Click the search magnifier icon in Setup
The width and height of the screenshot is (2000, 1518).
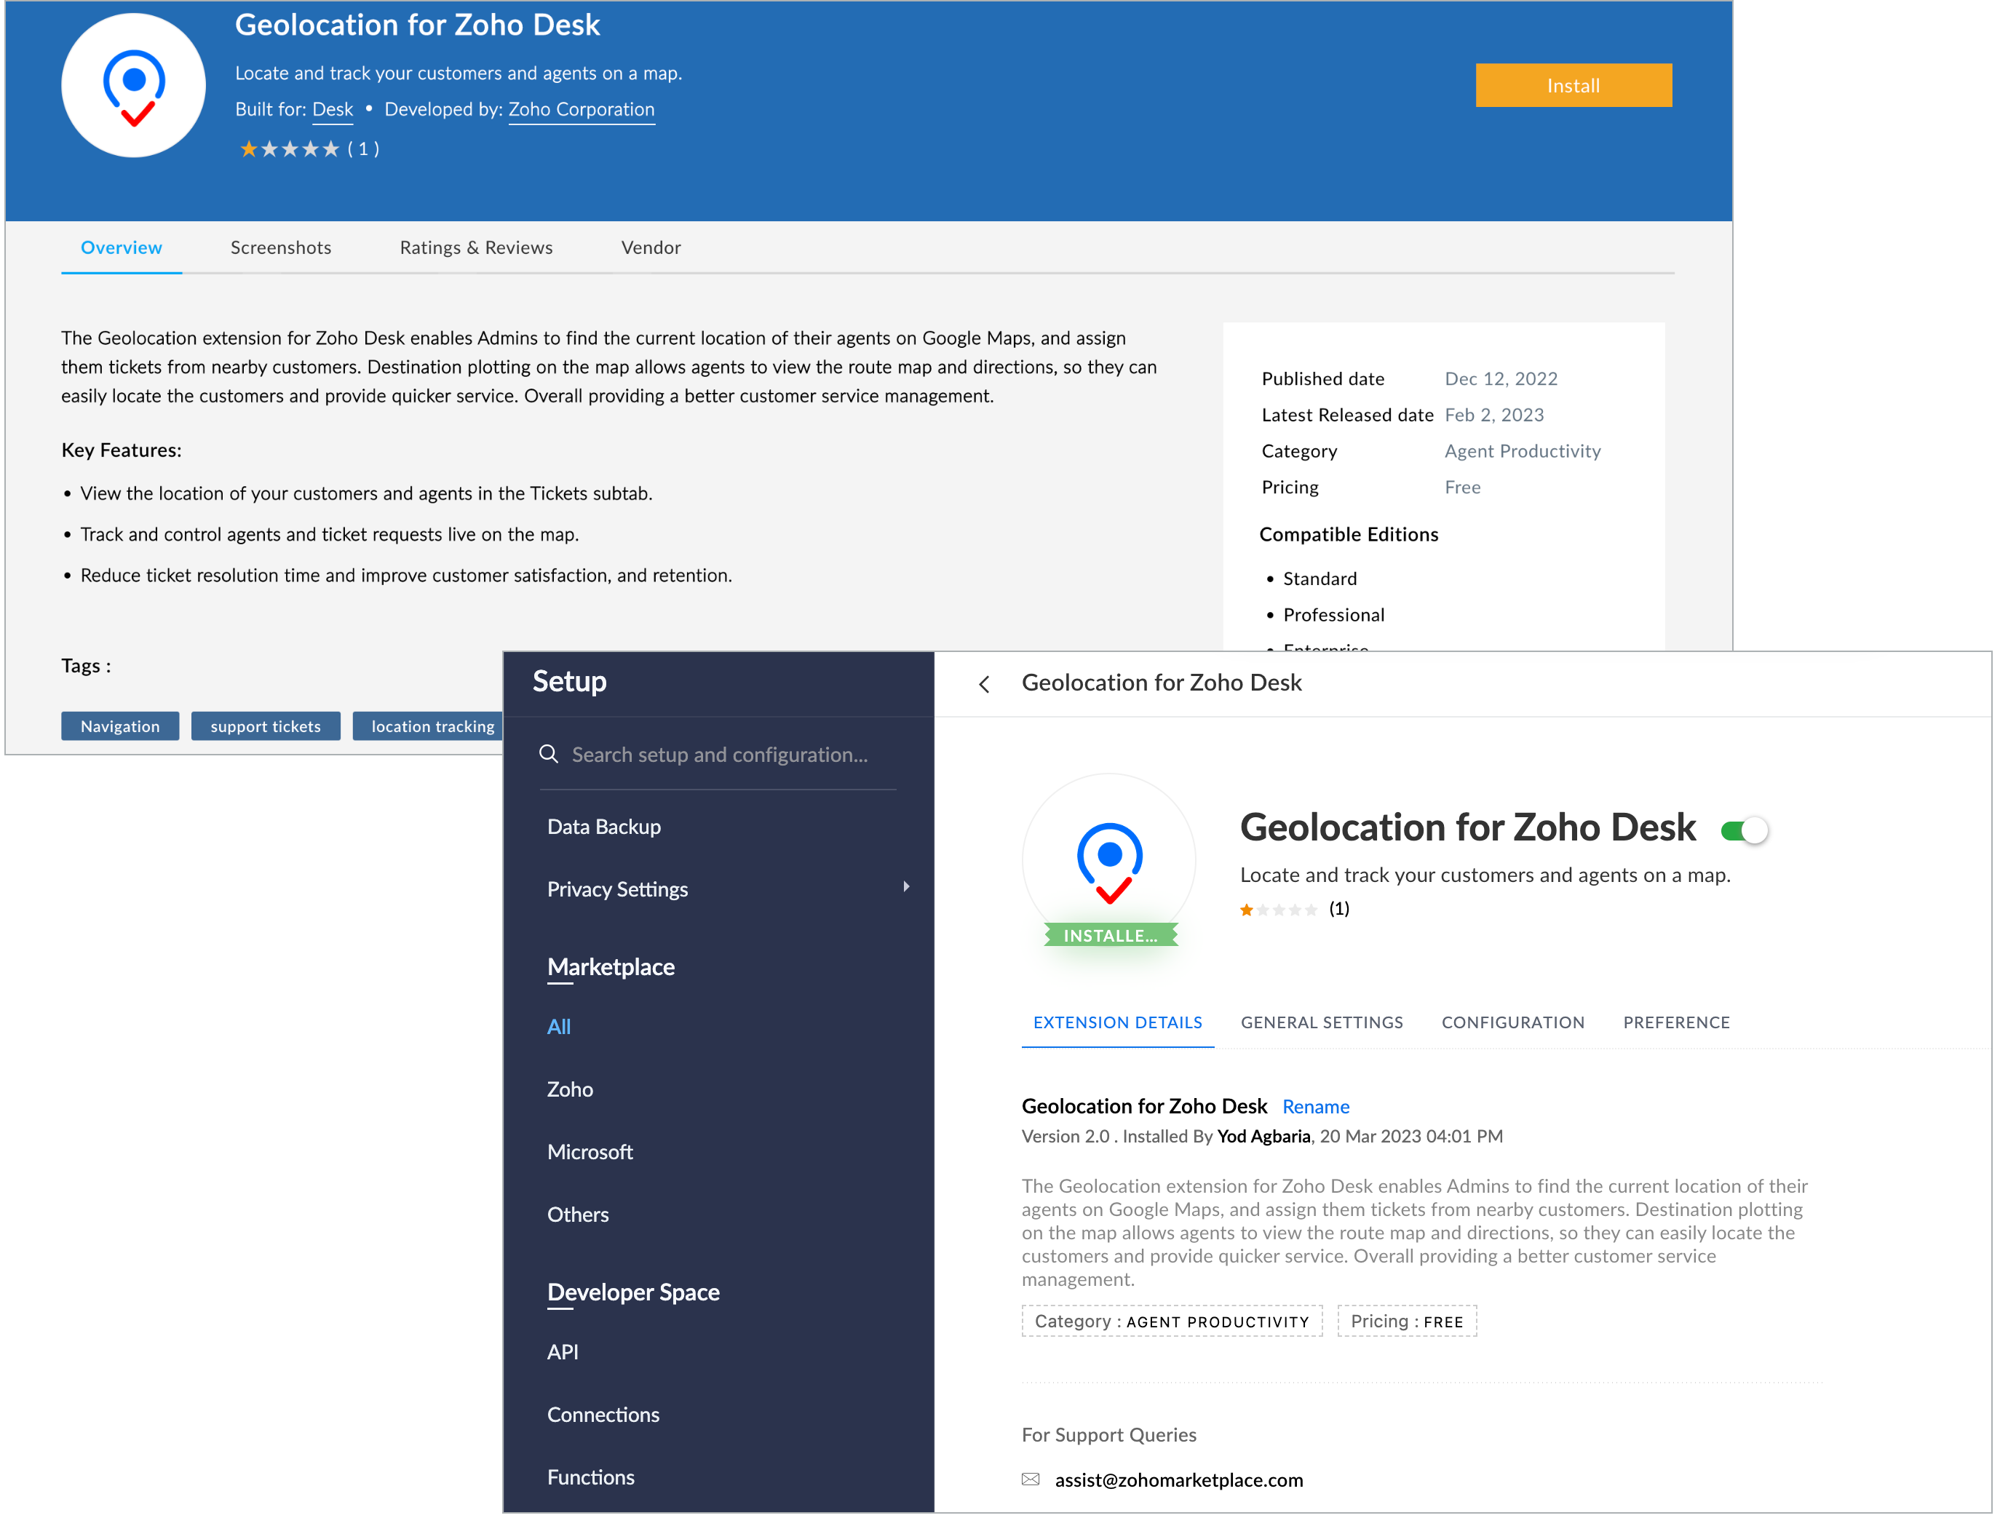(549, 754)
